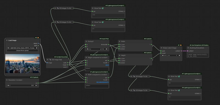Click choose file to upload button
The width and height of the screenshot is (220, 105).
pos(22,50)
